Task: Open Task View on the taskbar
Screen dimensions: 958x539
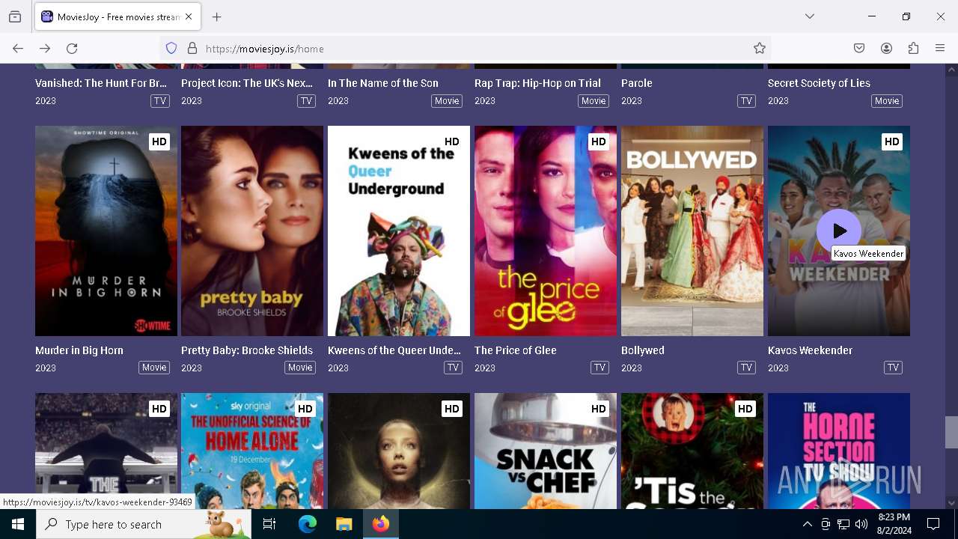Action: [269, 524]
